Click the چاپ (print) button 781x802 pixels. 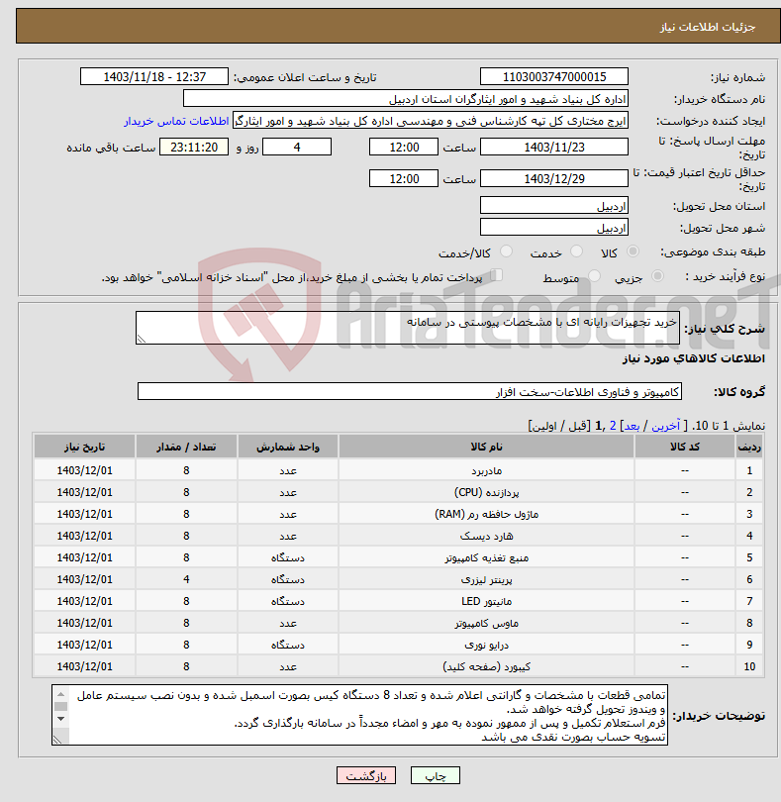pyautogui.click(x=436, y=775)
